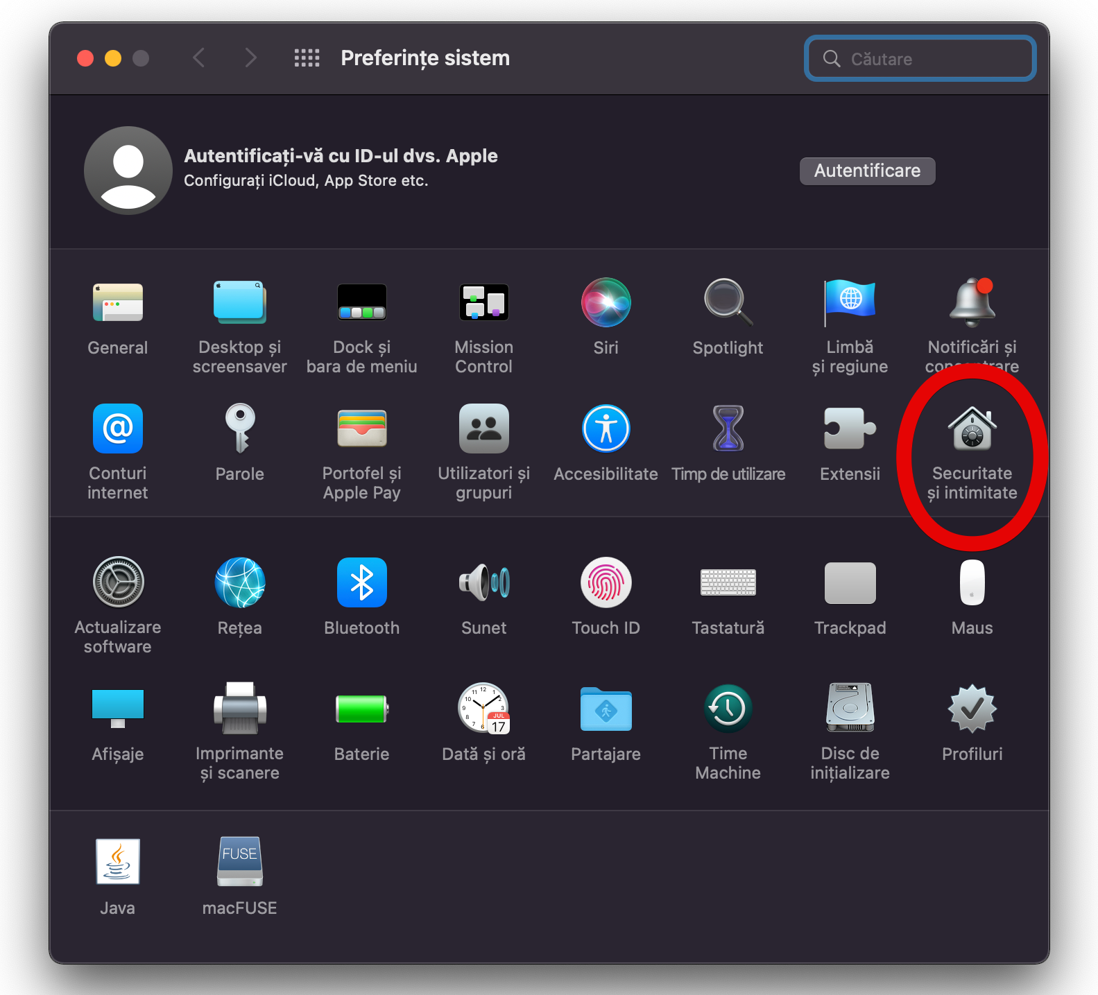Viewport: 1098px width, 995px height.
Task: Open Tastatură keyboard preferences
Action: point(728,582)
